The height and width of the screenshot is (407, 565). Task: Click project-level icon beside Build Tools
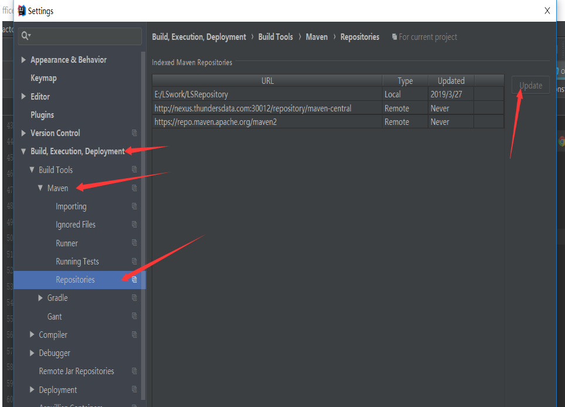click(134, 169)
